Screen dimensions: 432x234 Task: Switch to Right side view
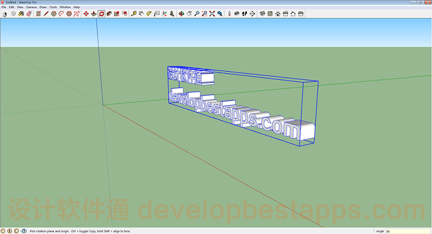click(x=285, y=14)
